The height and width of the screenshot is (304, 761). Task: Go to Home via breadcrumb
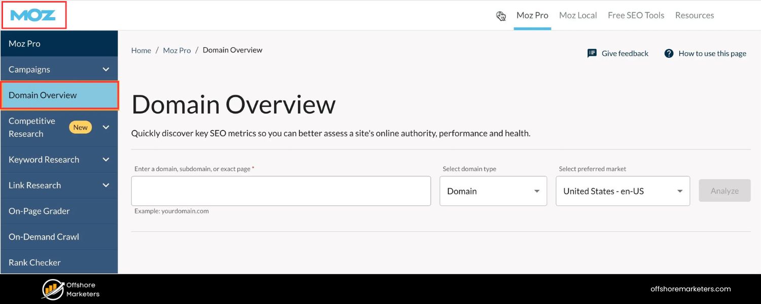point(141,50)
